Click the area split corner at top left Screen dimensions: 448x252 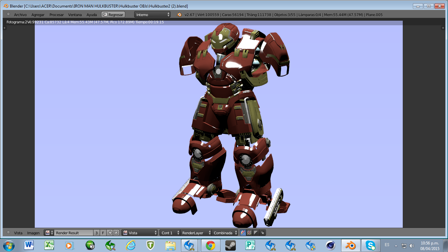(5, 28)
